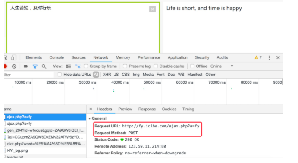Click the network Filter text field
This screenshot has width=298, height=163.
(29, 75)
